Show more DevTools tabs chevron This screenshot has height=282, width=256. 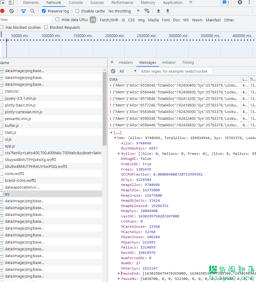pyautogui.click(x=191, y=2)
